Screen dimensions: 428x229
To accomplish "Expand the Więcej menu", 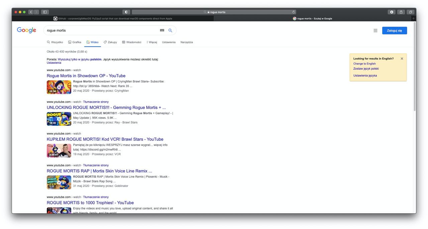I will pos(152,42).
